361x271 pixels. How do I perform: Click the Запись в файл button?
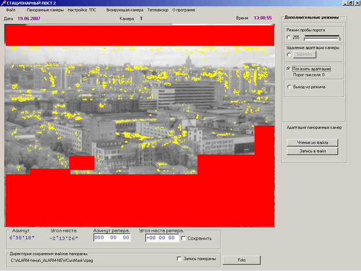click(x=312, y=151)
